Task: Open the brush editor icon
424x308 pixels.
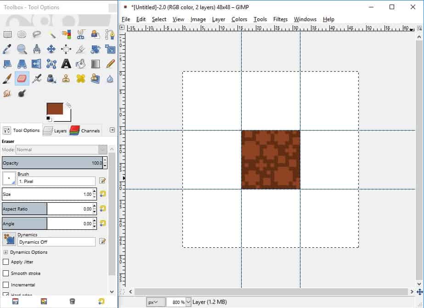Action: (x=102, y=181)
